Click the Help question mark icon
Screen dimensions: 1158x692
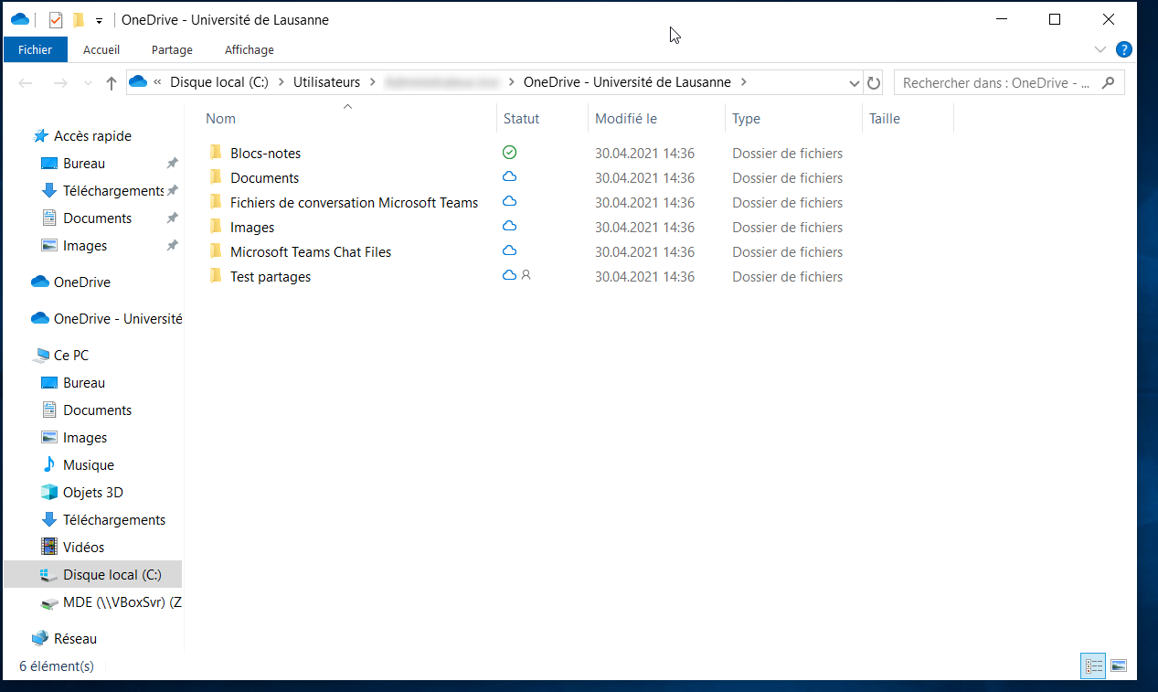(x=1124, y=49)
